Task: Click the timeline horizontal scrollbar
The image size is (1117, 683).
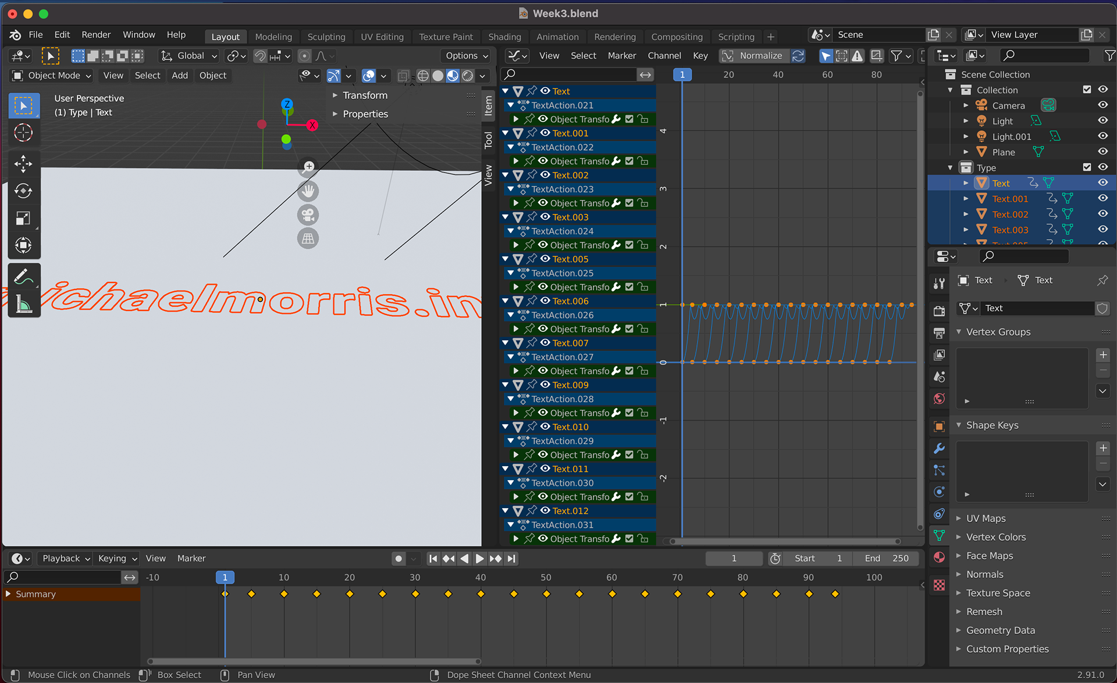Action: (314, 661)
